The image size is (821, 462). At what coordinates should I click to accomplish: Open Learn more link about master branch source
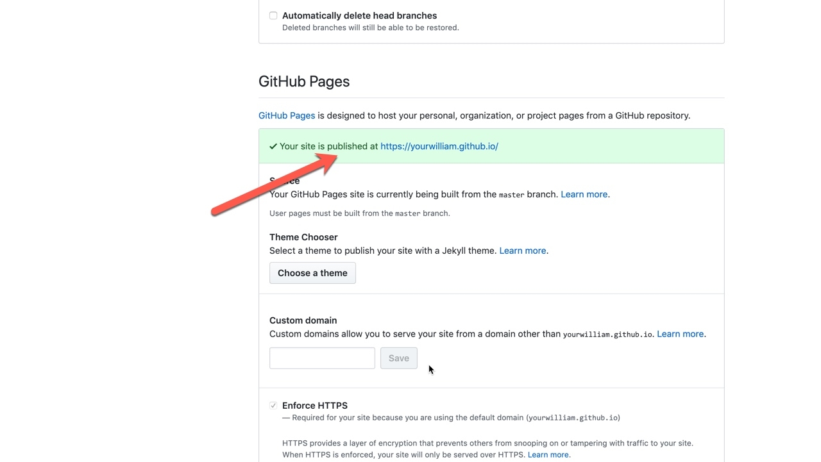(x=584, y=194)
